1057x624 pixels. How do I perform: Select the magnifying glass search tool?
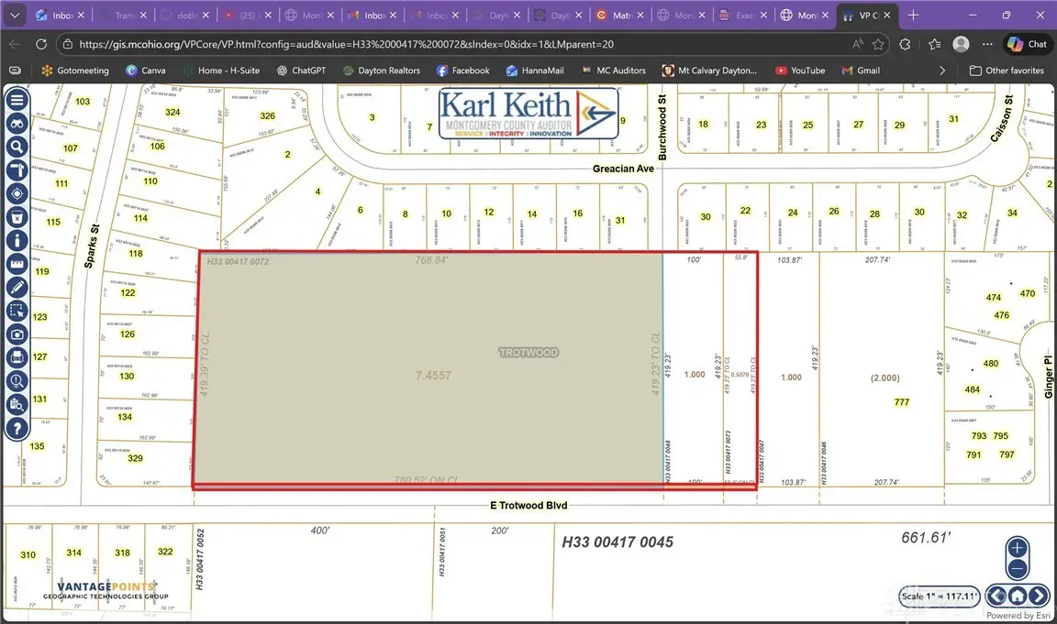[17, 147]
